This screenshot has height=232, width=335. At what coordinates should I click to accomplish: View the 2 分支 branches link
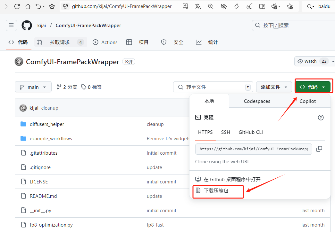pyautogui.click(x=67, y=87)
